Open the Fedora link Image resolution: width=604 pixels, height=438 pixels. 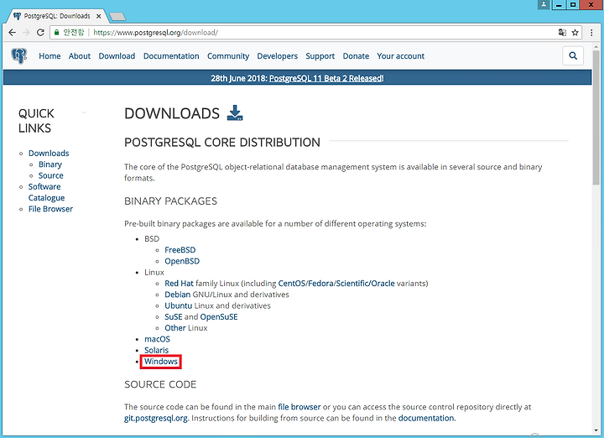point(320,284)
